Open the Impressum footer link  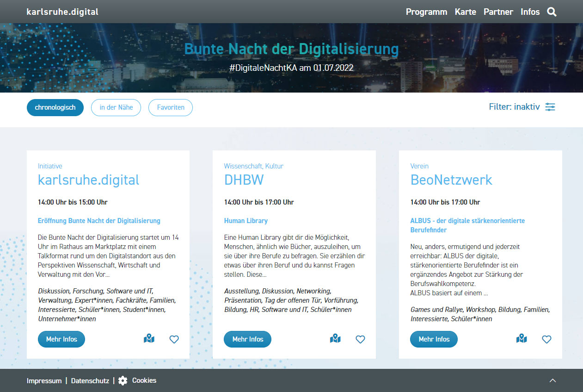[x=44, y=381]
